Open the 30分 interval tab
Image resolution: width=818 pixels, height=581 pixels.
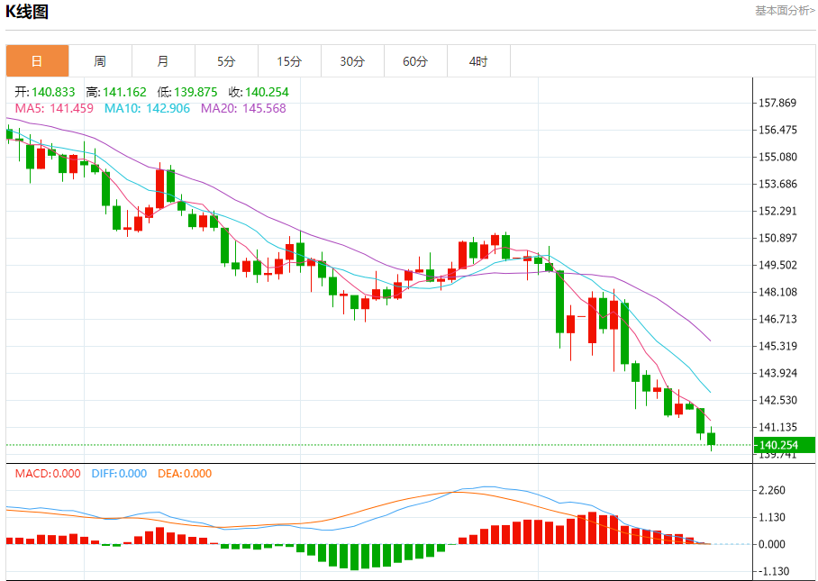pos(352,61)
